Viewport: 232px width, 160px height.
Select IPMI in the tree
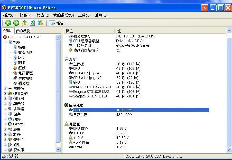coord(22,63)
